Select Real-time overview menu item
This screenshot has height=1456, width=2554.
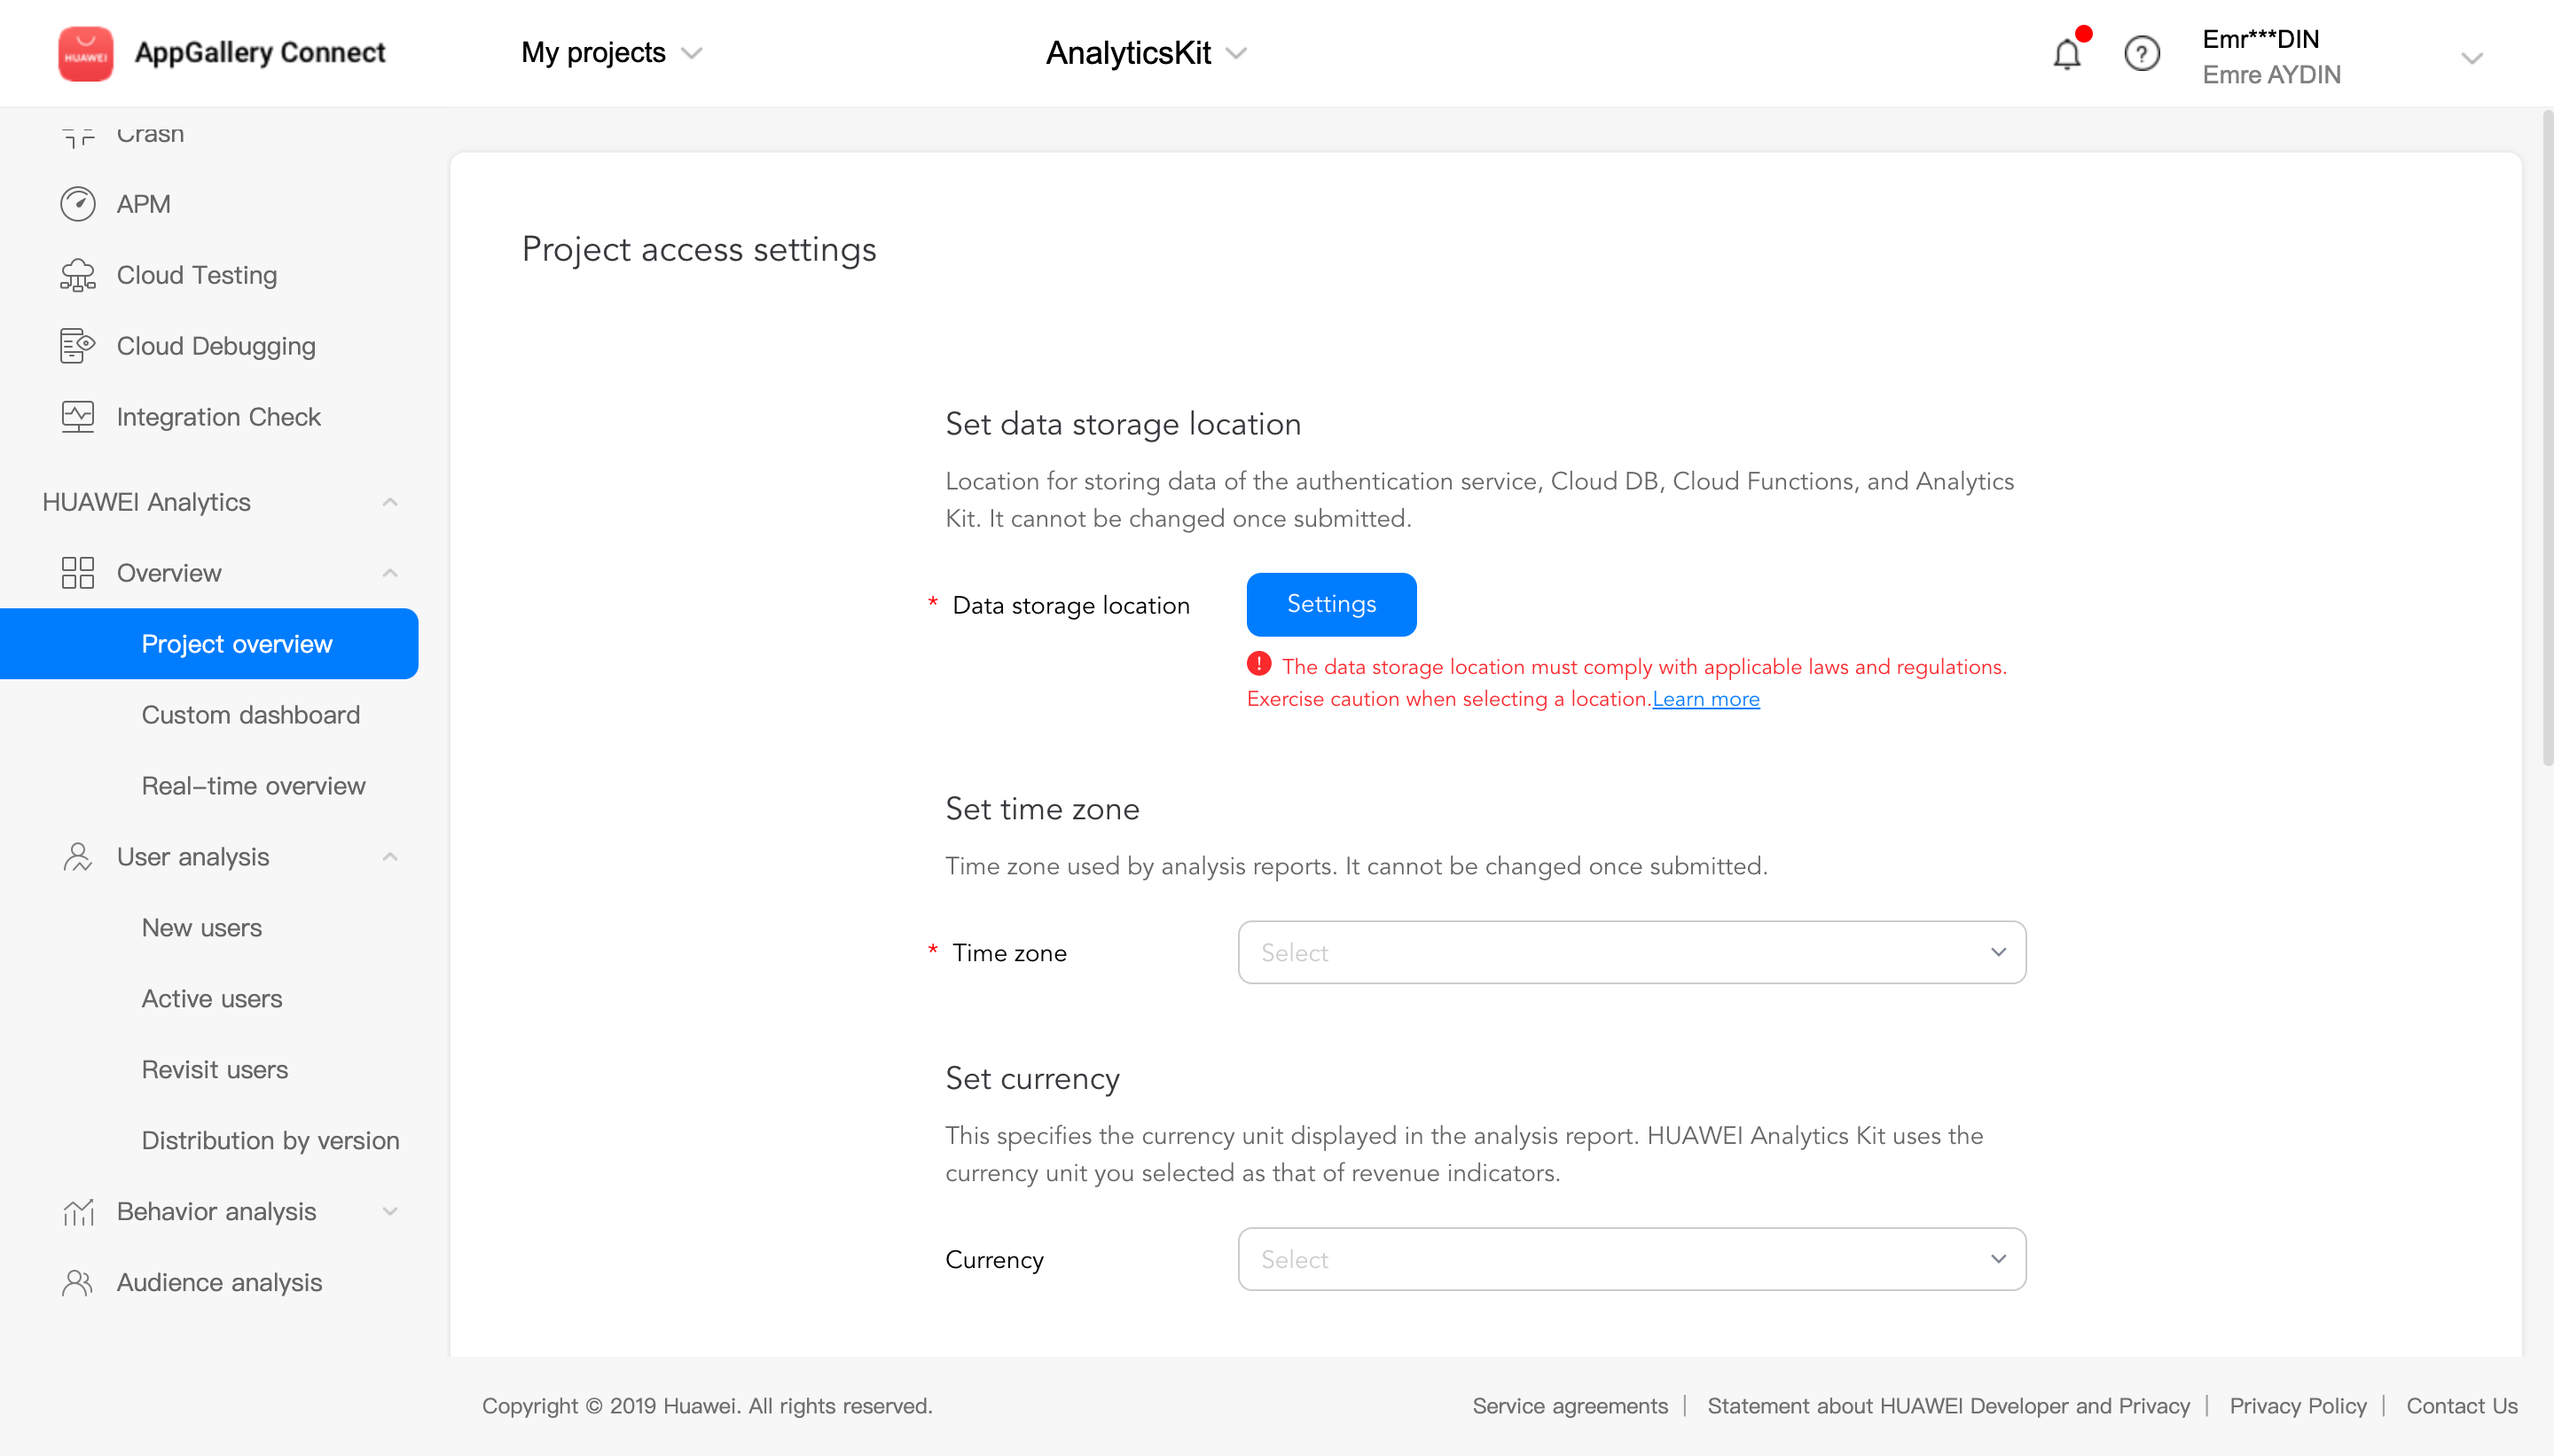[x=253, y=786]
